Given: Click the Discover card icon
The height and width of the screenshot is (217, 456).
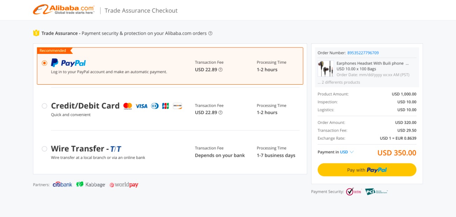Looking at the screenshot, I should 177,106.
